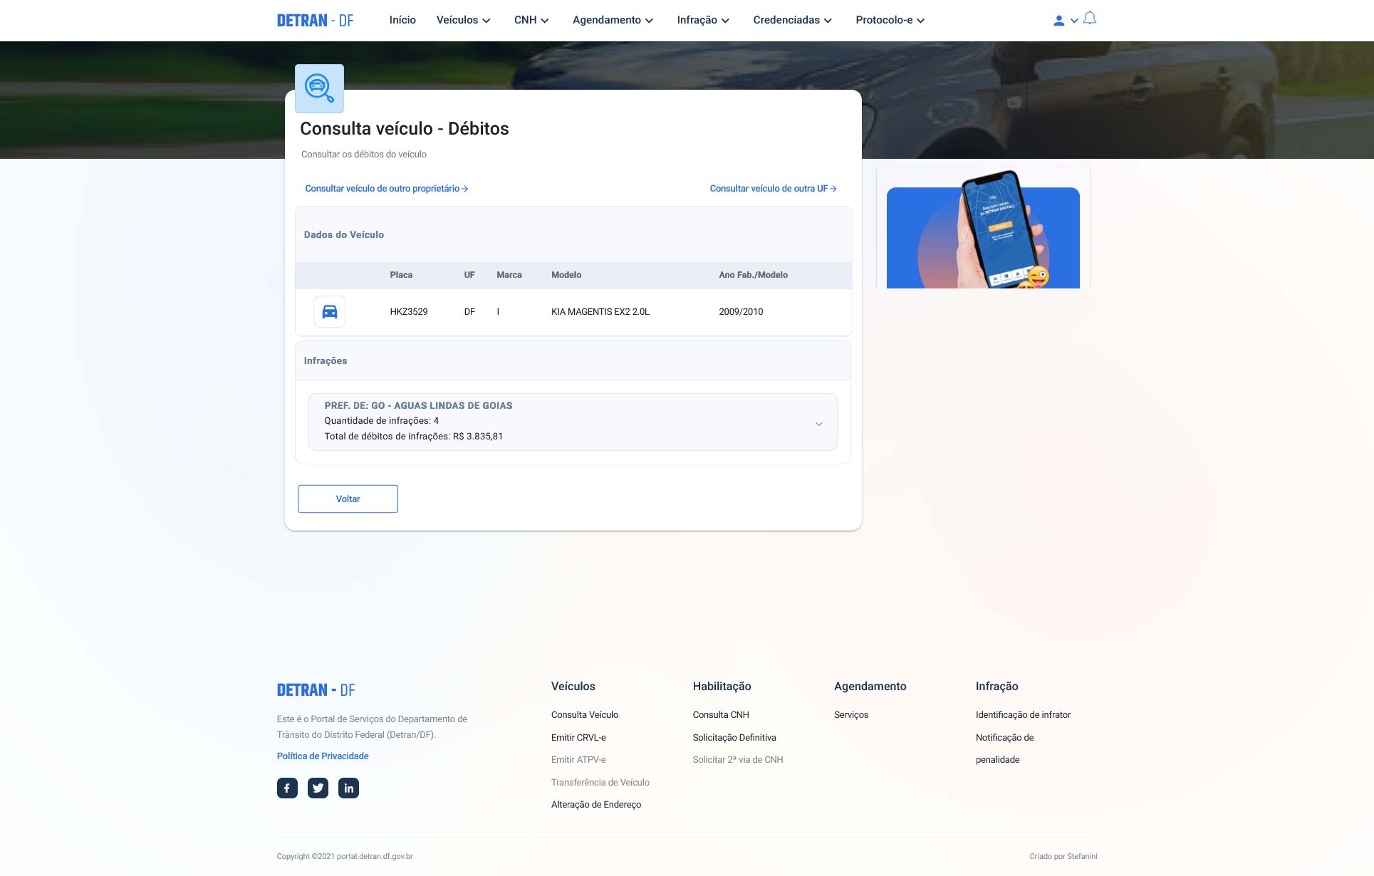Click the blue car icon in the vehicle row
The width and height of the screenshot is (1374, 876).
(x=329, y=312)
